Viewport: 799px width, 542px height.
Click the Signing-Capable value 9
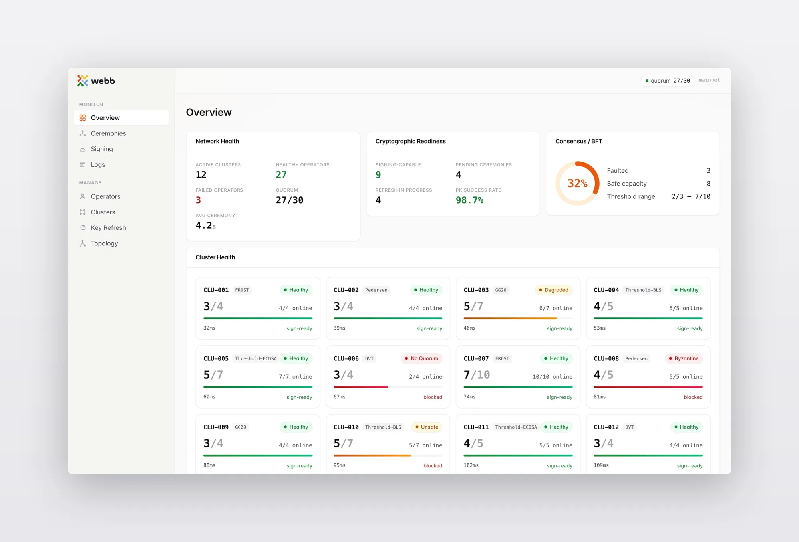tap(378, 175)
